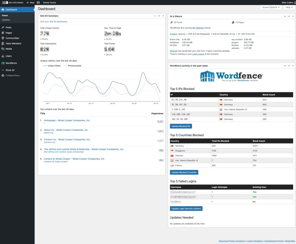Open Communities via its map pin icon
Image resolution: width=296 pixels, height=244 pixels.
point(3,38)
